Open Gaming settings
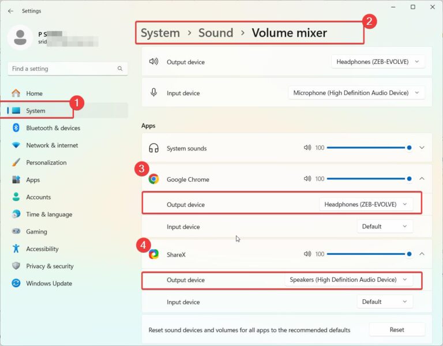This screenshot has height=346, width=443. [68, 231]
